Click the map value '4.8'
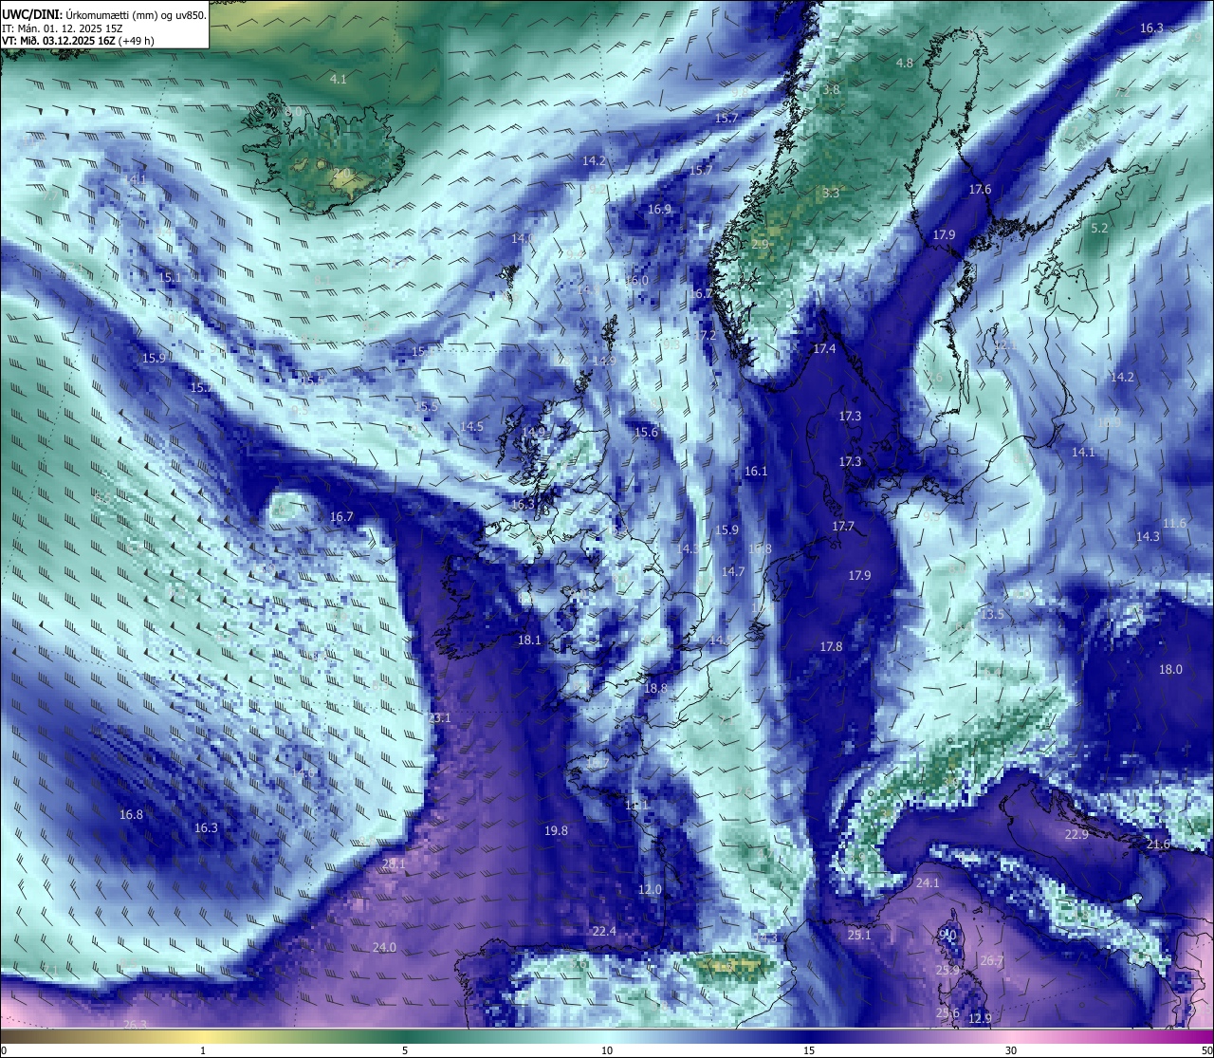The image size is (1214, 1058). tap(905, 64)
